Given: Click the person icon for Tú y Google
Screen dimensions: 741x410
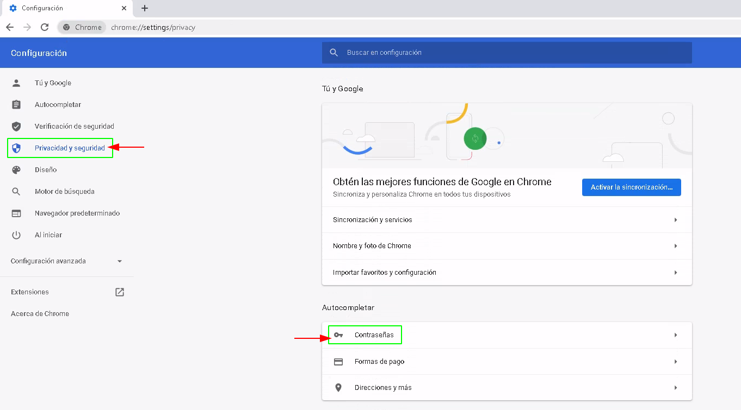Looking at the screenshot, I should [16, 83].
